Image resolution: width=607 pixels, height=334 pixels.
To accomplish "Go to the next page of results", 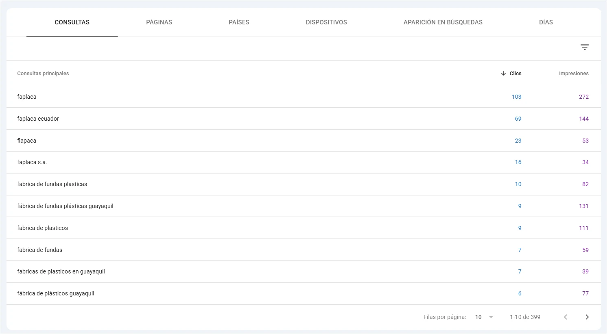I will (x=587, y=317).
